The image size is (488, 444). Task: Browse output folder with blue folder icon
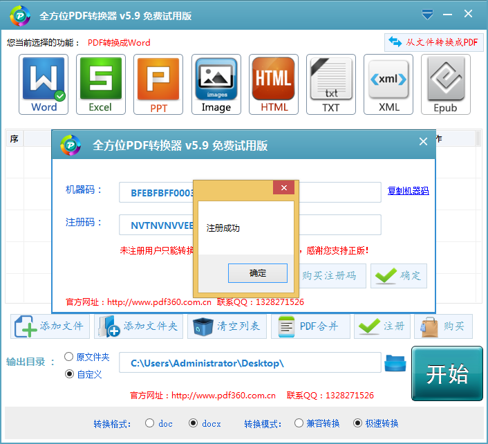click(x=395, y=363)
